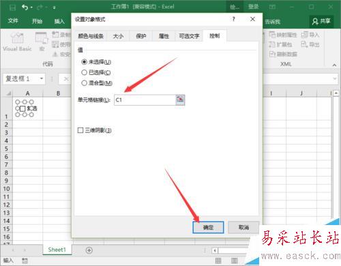Expand the formula bar with the right chevron
Image resolution: width=341 pixels, height=266 pixels.
click(334, 78)
